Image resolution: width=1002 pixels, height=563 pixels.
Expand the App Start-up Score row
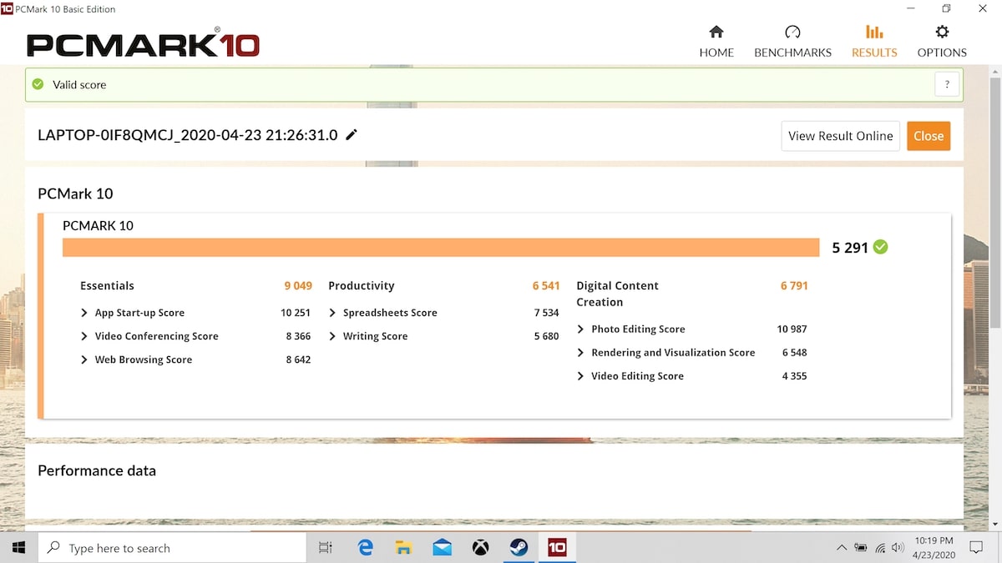(84, 313)
